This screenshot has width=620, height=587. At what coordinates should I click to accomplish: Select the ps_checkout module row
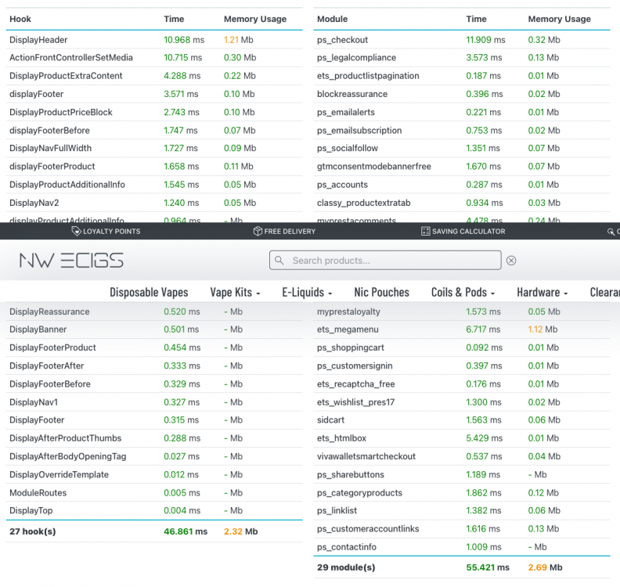tap(462, 40)
